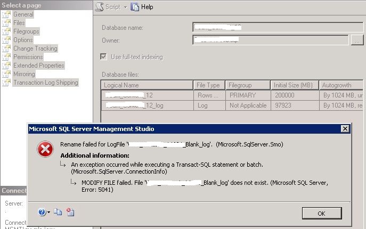The image size is (366, 229).
Task: Click autogrowth cell of the Log file
Action: [341, 105]
